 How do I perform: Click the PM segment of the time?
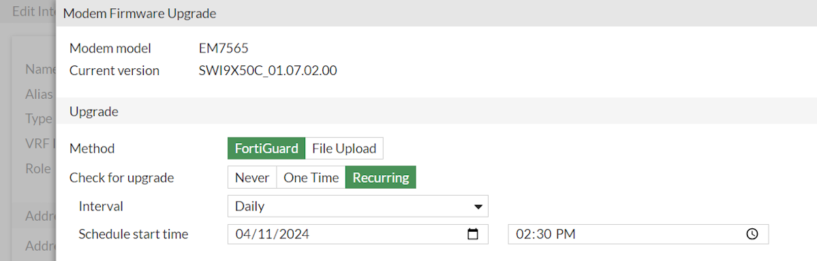tap(566, 234)
